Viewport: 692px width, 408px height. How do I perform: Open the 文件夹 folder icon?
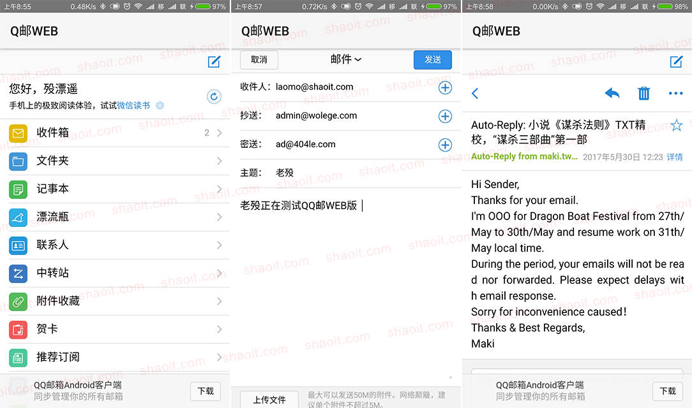pyautogui.click(x=18, y=161)
